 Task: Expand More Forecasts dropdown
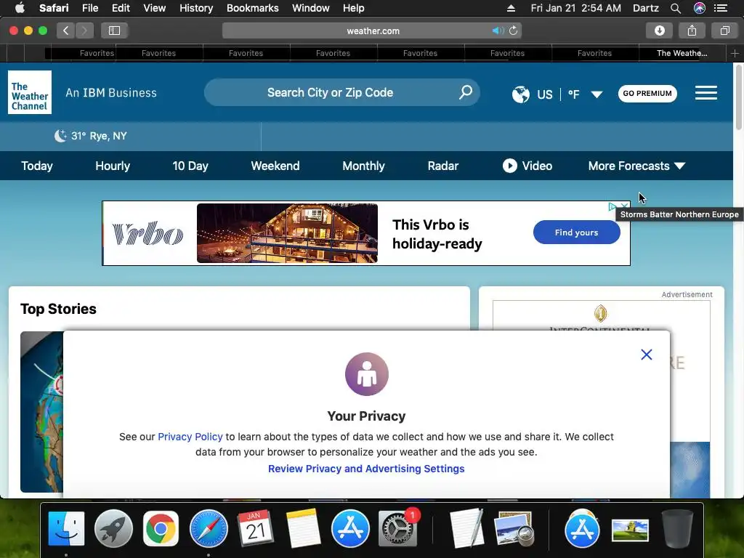(x=636, y=166)
